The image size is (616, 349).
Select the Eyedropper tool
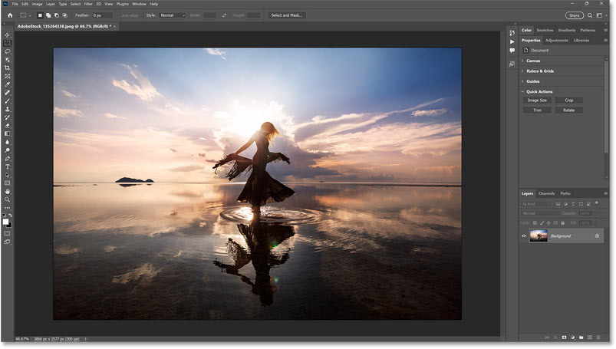pos(8,84)
